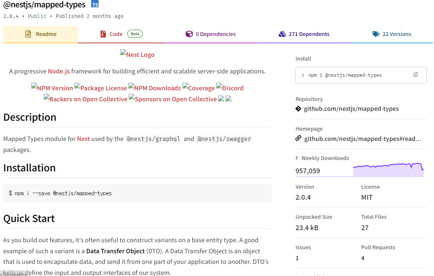Image resolution: width=434 pixels, height=276 pixels.
Task: Click the MIT license value
Action: tap(367, 197)
